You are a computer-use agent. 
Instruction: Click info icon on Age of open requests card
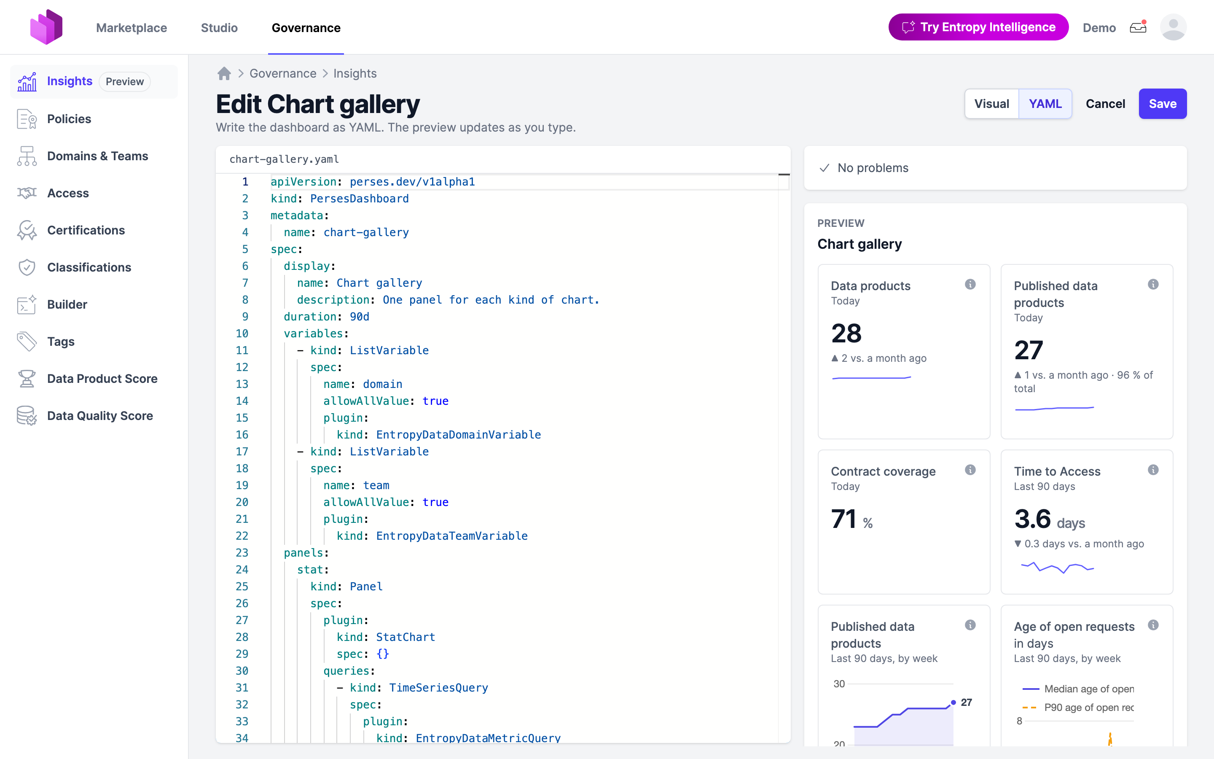coord(1153,625)
